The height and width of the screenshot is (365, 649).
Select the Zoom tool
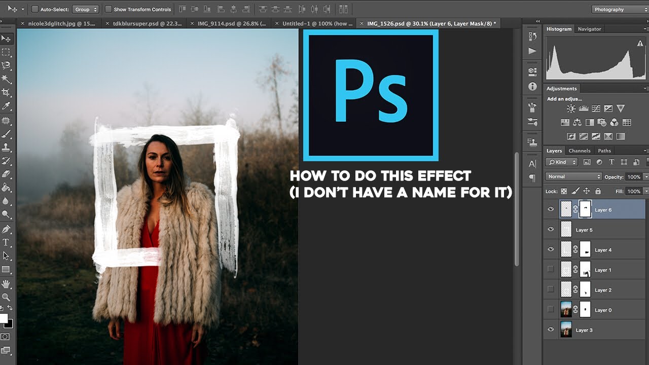[6, 297]
